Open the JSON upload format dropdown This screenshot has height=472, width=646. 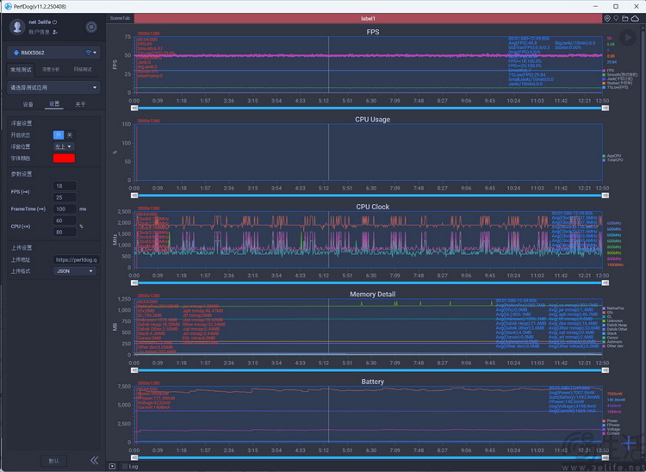(x=75, y=271)
